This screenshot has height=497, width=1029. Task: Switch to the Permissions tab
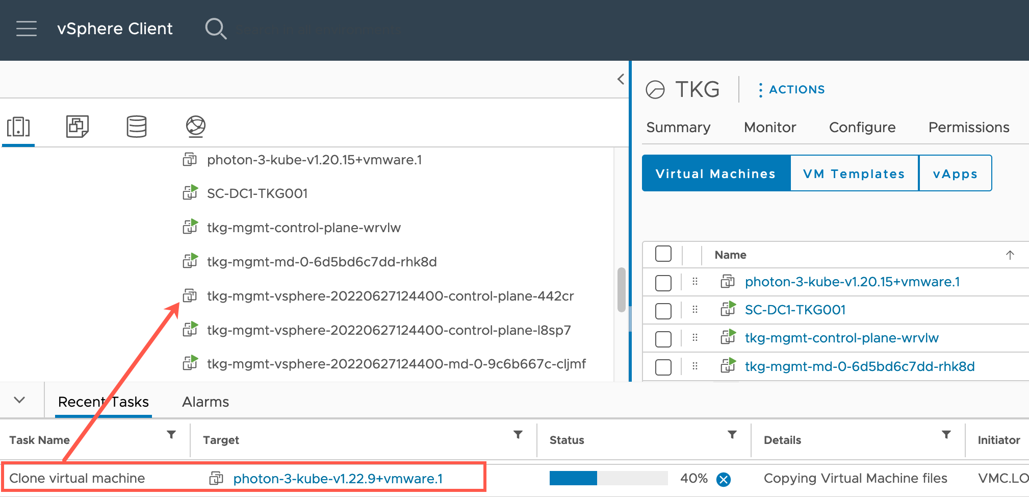pos(969,127)
